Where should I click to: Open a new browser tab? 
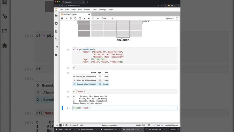coord(87,2)
